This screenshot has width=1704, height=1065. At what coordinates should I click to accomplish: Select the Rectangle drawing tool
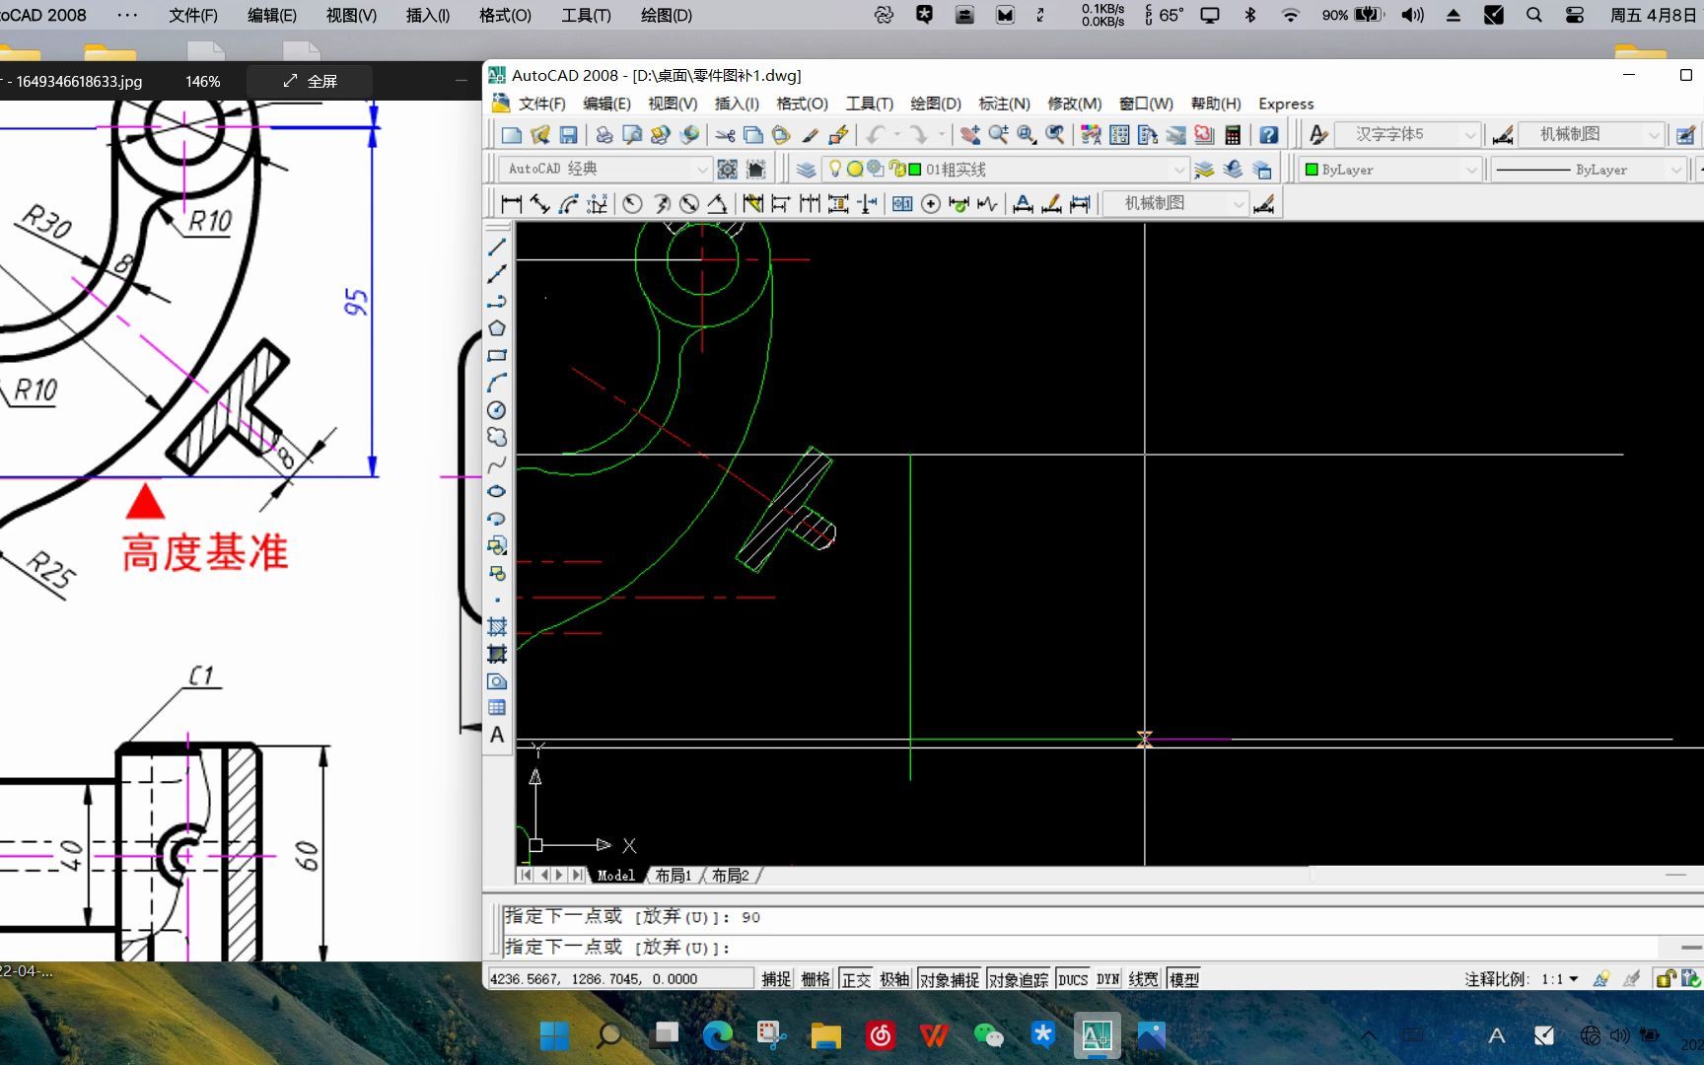[497, 355]
